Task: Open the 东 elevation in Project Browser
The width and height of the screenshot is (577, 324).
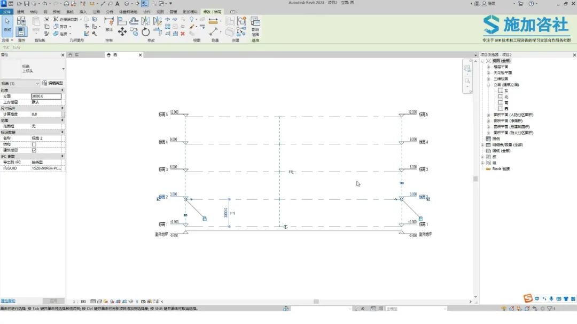Action: (506, 91)
